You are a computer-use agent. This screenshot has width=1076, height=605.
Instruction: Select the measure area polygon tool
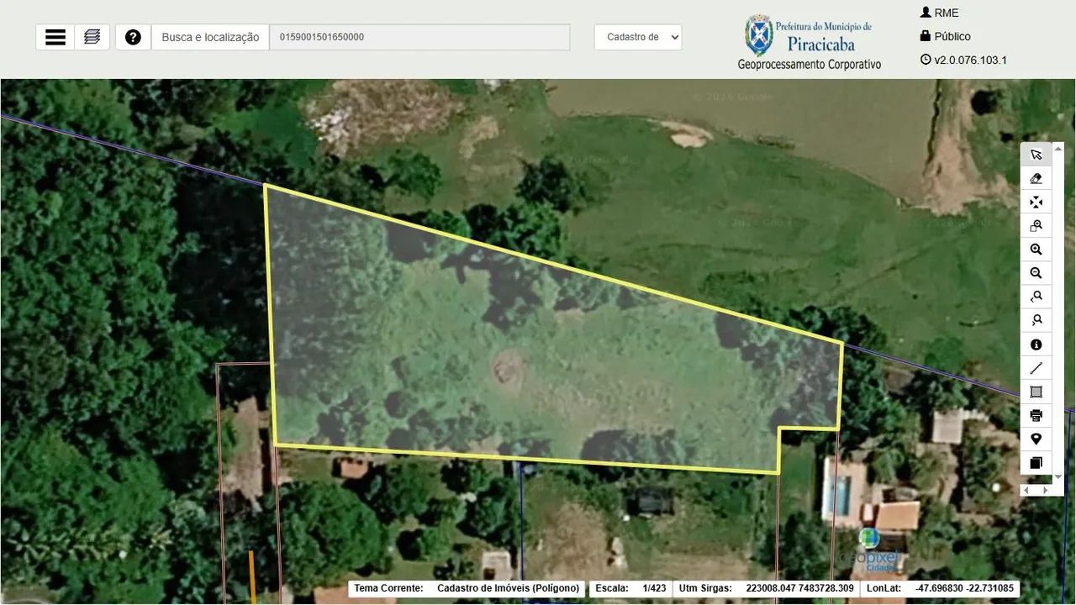click(1036, 392)
